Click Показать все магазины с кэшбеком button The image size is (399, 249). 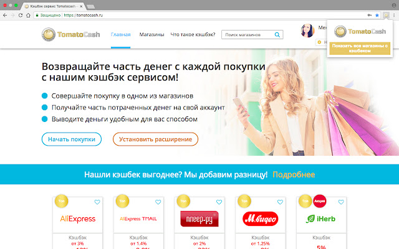(x=360, y=49)
